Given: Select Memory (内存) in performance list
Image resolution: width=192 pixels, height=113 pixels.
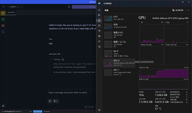Looking at the screenshot, I should pyautogui.click(x=119, y=26).
